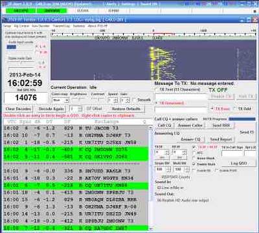Enable the AFC checkbox

(x=194, y=153)
